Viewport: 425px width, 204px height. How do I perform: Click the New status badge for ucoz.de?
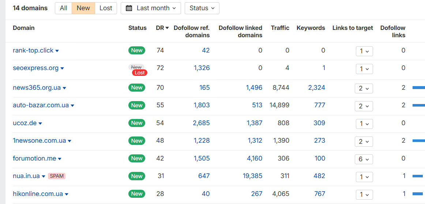tap(137, 123)
